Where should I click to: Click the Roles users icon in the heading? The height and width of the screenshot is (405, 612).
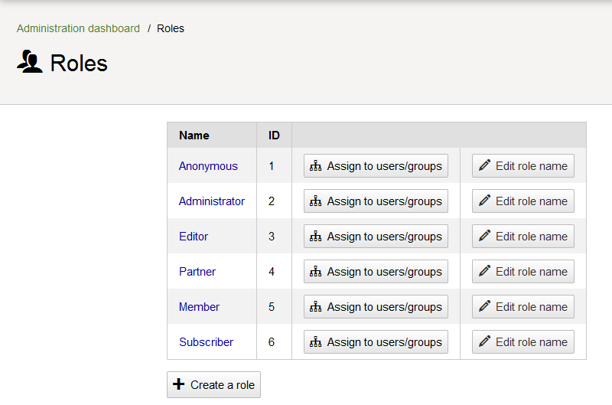click(30, 61)
